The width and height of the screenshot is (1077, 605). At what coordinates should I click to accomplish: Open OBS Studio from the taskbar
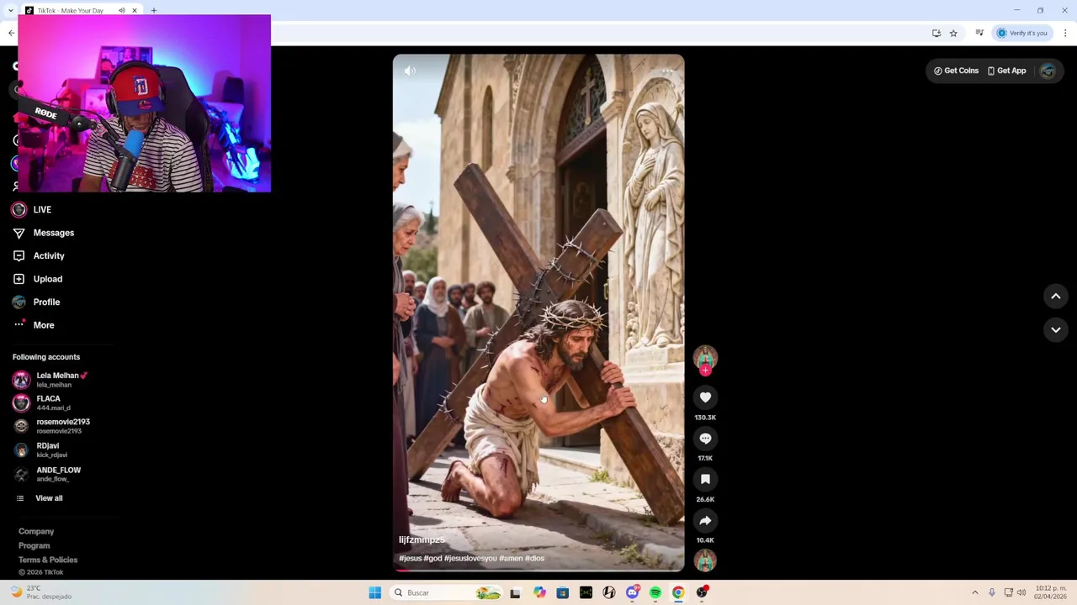702,592
